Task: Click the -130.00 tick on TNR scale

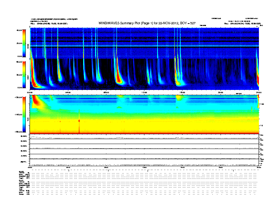Action: (18, 97)
